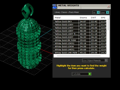Toggle the User library switch
The image size is (120, 90).
pos(105,12)
